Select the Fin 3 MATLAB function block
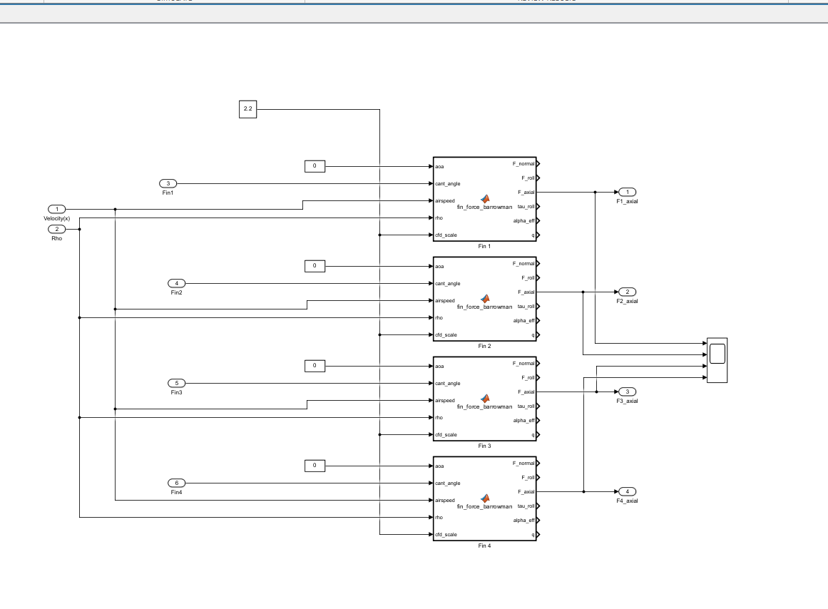This screenshot has width=828, height=609. 485,399
